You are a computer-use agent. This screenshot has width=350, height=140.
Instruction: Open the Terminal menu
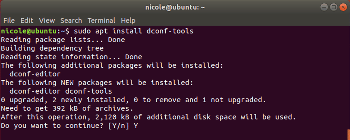tap(102, 21)
